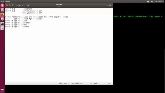Screen dimensions: 165x93
Task: Open the Ubuntu Dash search
Action: tap(2, 5)
